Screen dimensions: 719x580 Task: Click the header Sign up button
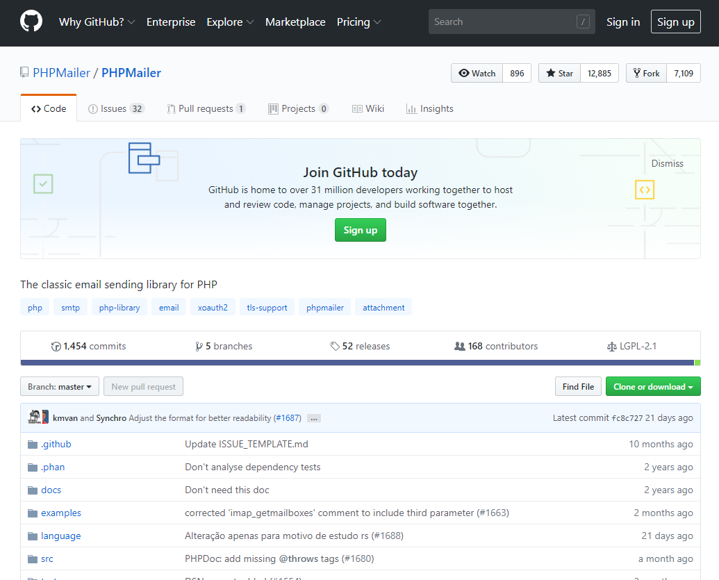[x=675, y=22]
